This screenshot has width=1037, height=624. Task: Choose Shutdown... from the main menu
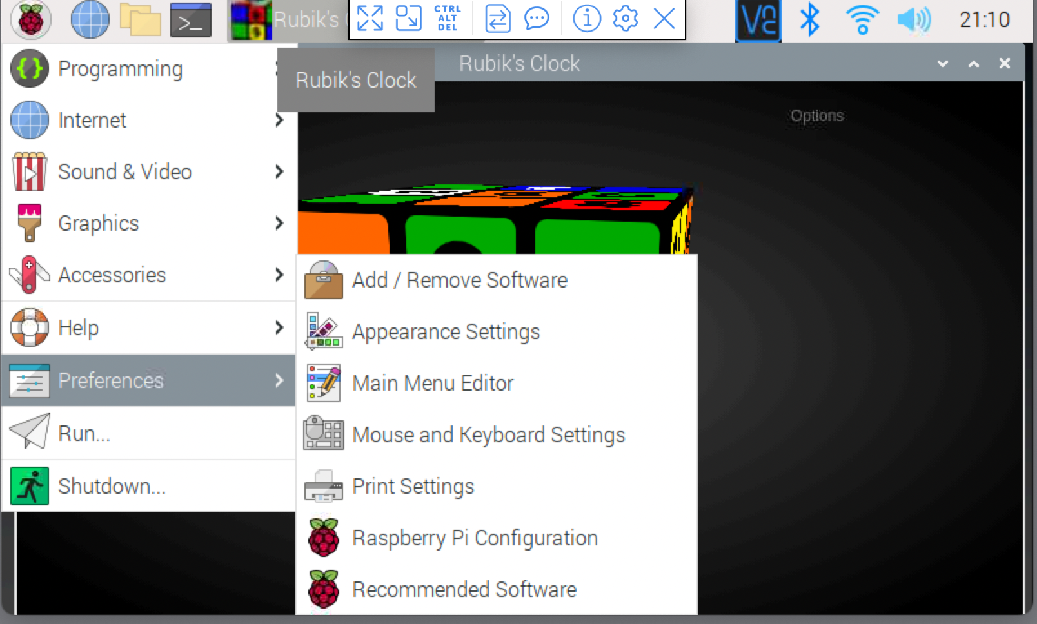(x=148, y=486)
